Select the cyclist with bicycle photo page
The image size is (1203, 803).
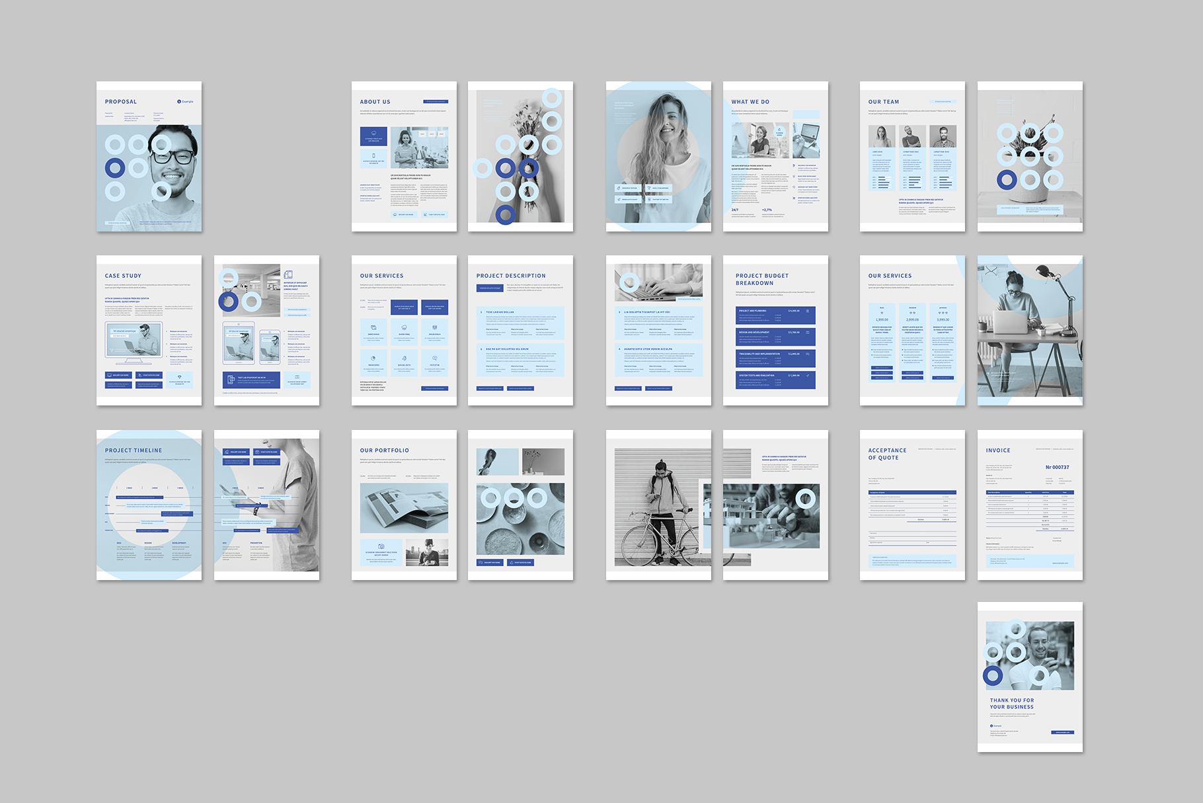coord(658,505)
